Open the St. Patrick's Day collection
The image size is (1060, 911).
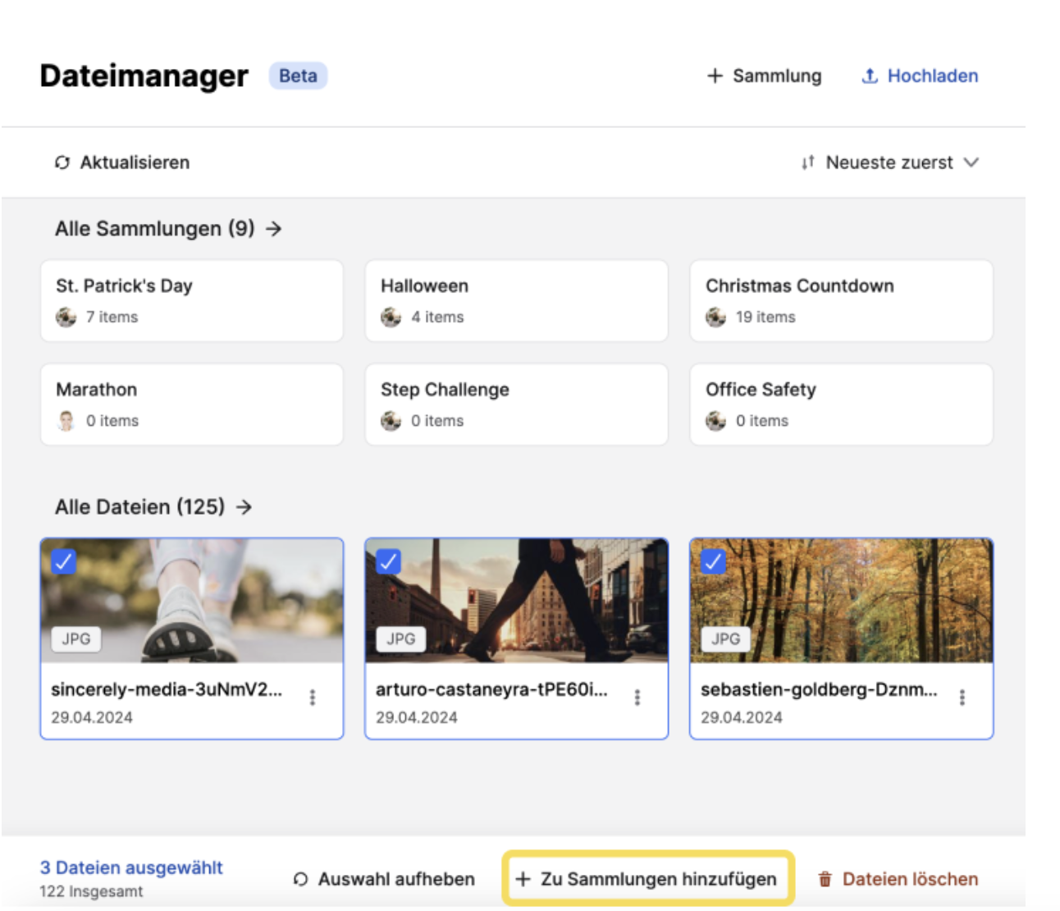[x=192, y=300]
